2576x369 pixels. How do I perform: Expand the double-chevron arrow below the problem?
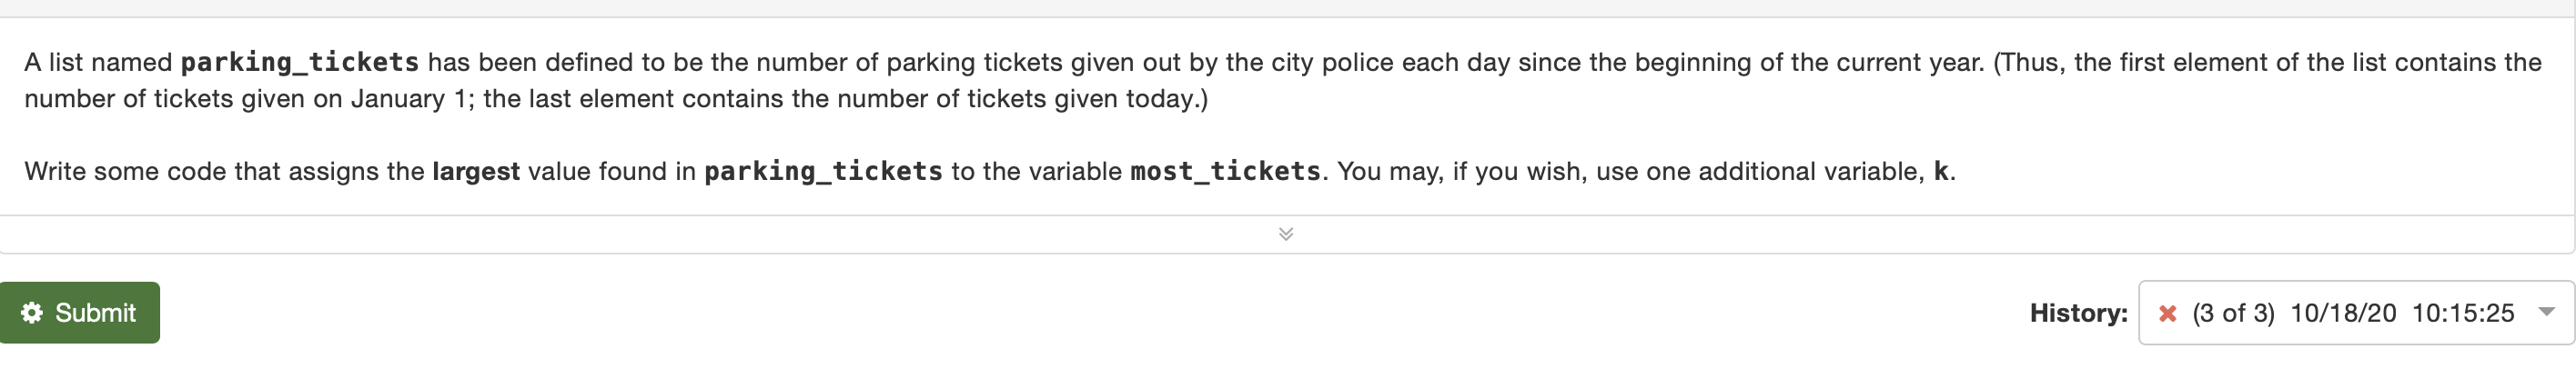pyautogui.click(x=1286, y=234)
